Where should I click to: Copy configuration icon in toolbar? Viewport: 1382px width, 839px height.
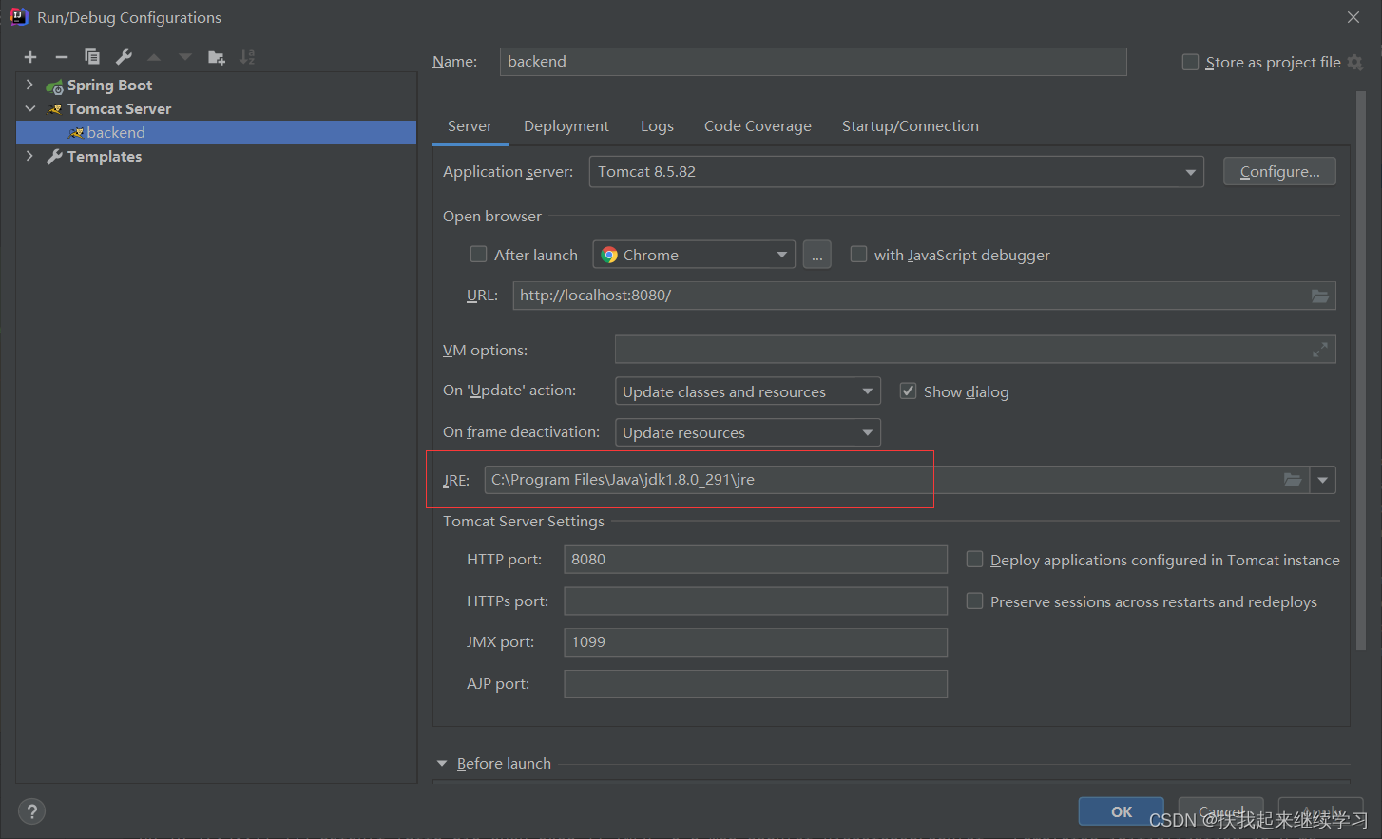[92, 57]
